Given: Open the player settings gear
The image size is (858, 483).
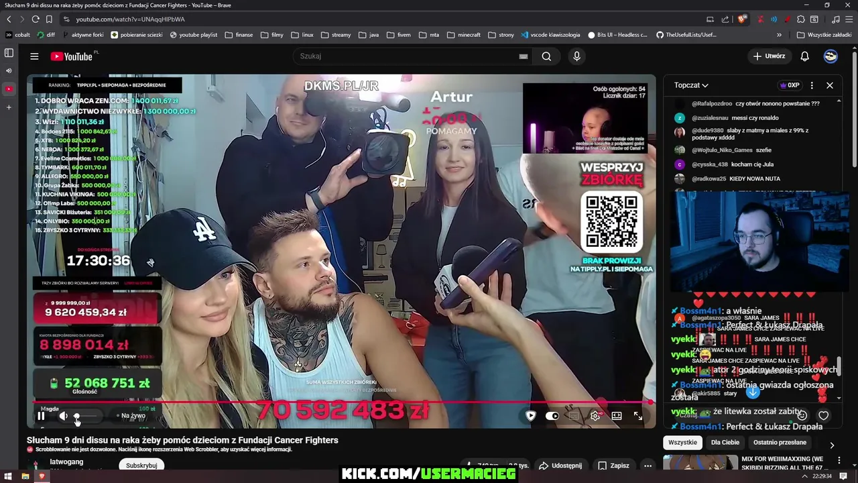Looking at the screenshot, I should click(x=595, y=416).
